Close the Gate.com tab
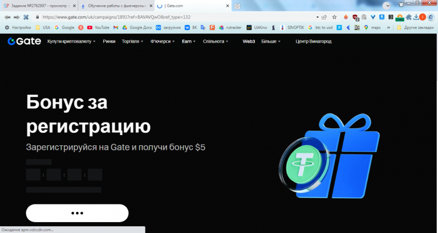Image resolution: width=438 pixels, height=233 pixels. tap(228, 6)
